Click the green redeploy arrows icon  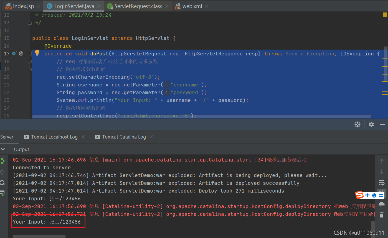(x=2, y=161)
